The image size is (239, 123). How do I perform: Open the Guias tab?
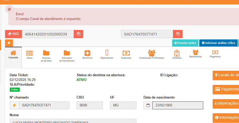click(x=29, y=54)
